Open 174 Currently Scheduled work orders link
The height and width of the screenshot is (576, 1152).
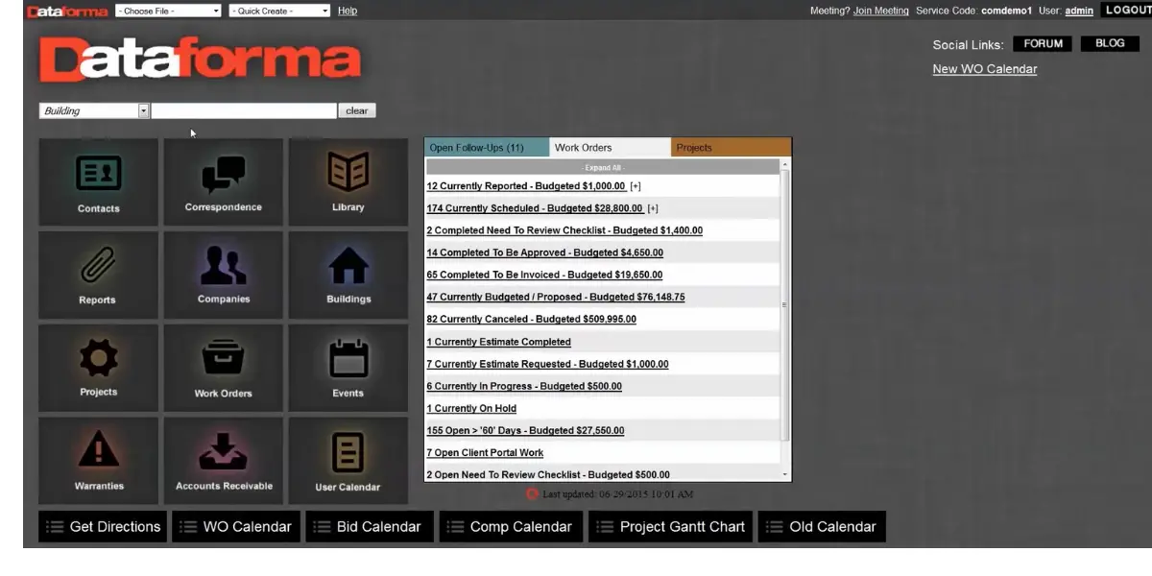point(535,208)
